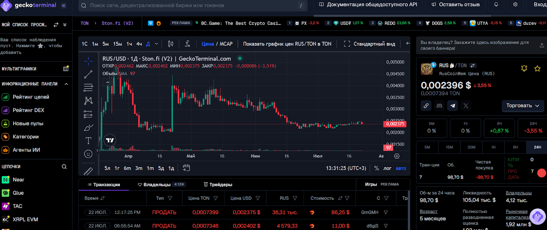Select the 15M stats period tab
This screenshot has height=230, width=547.
[449, 147]
